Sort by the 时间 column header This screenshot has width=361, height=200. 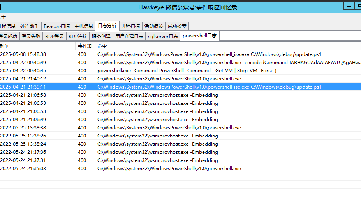click(x=37, y=46)
